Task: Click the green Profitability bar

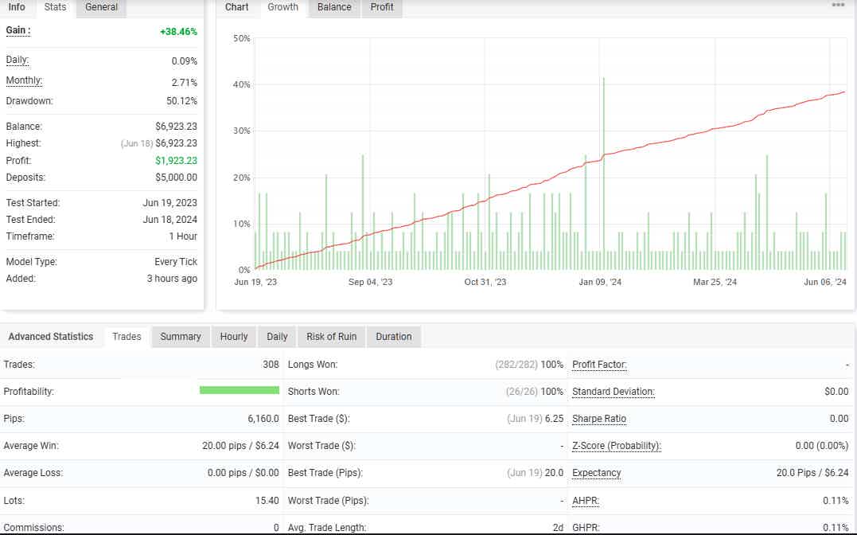Action: [240, 390]
